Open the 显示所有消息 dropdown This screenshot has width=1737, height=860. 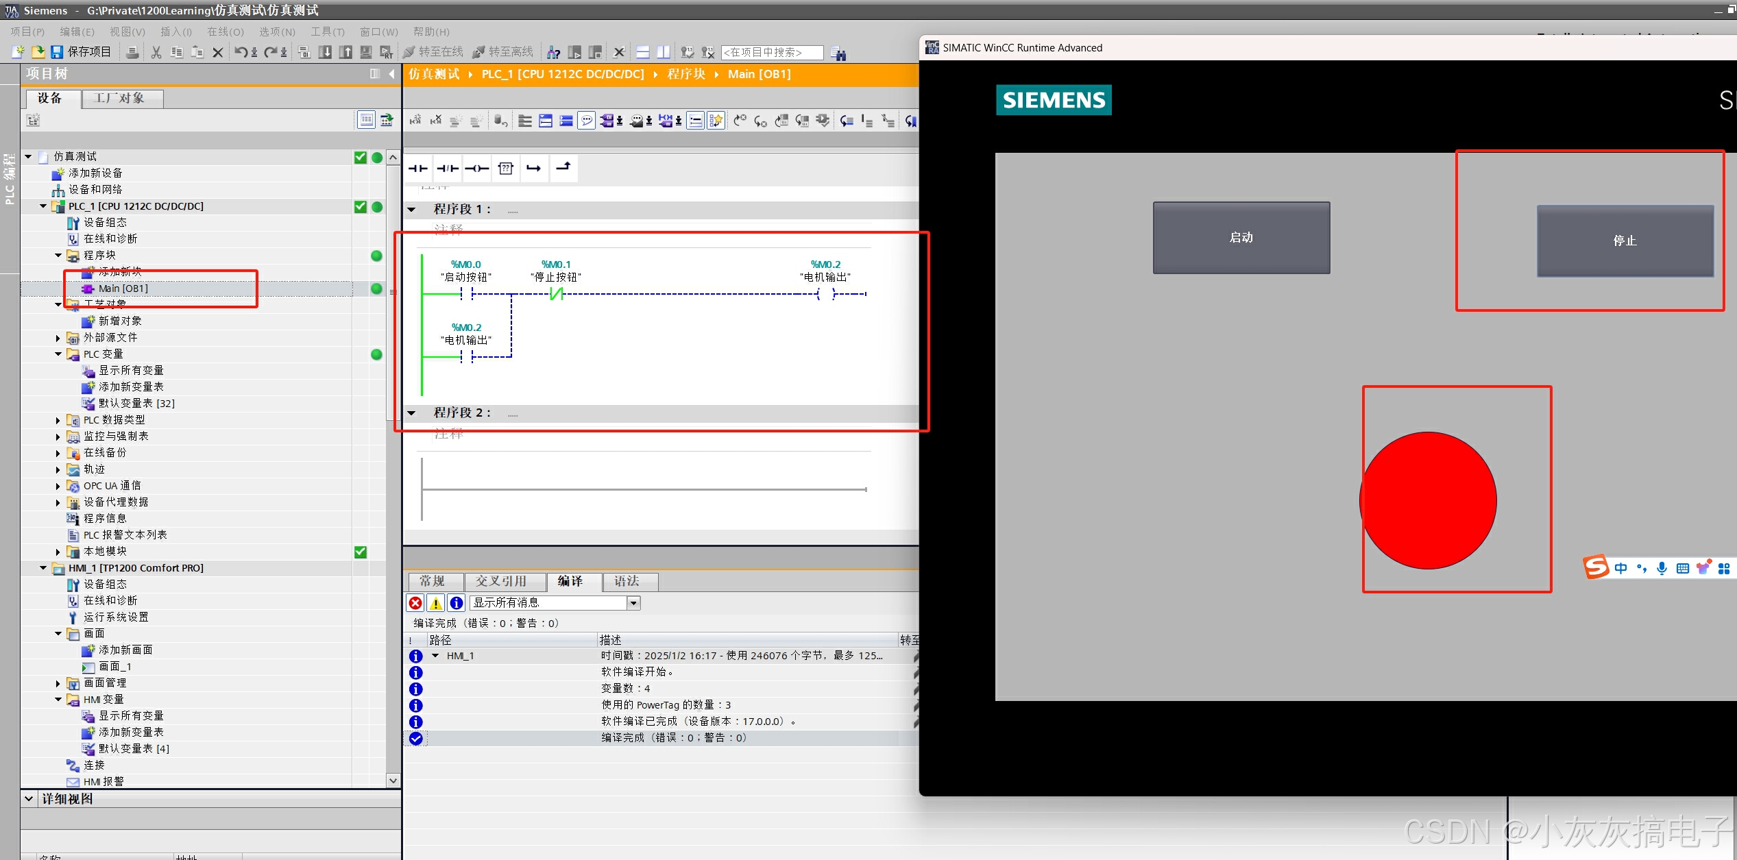click(x=634, y=603)
